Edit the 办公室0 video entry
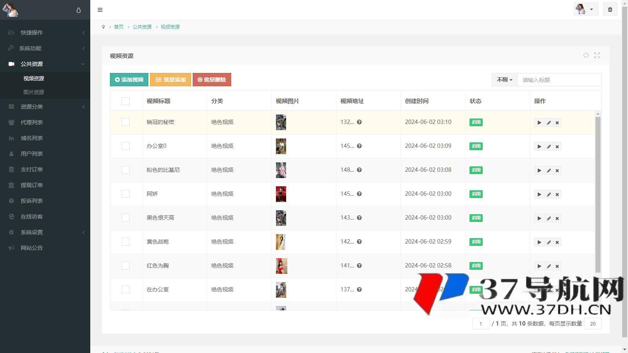This screenshot has width=628, height=353. coord(548,147)
